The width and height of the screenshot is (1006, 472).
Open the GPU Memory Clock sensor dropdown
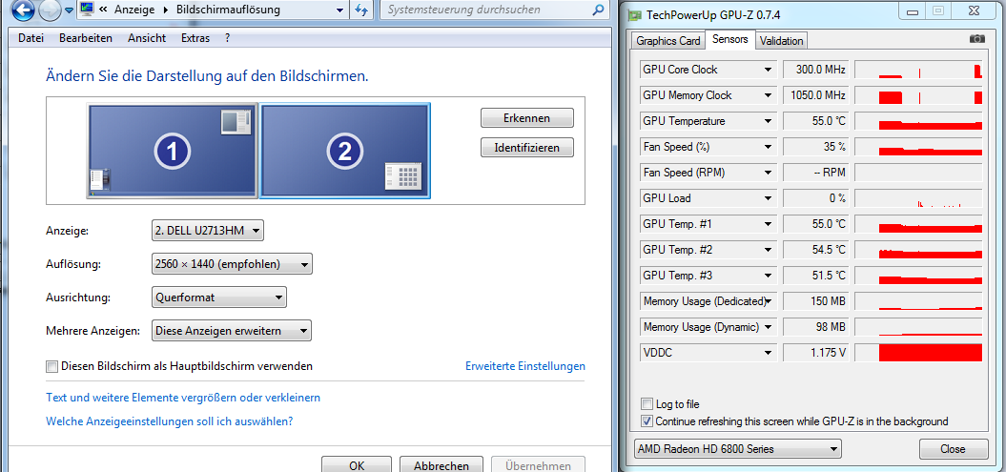point(768,95)
